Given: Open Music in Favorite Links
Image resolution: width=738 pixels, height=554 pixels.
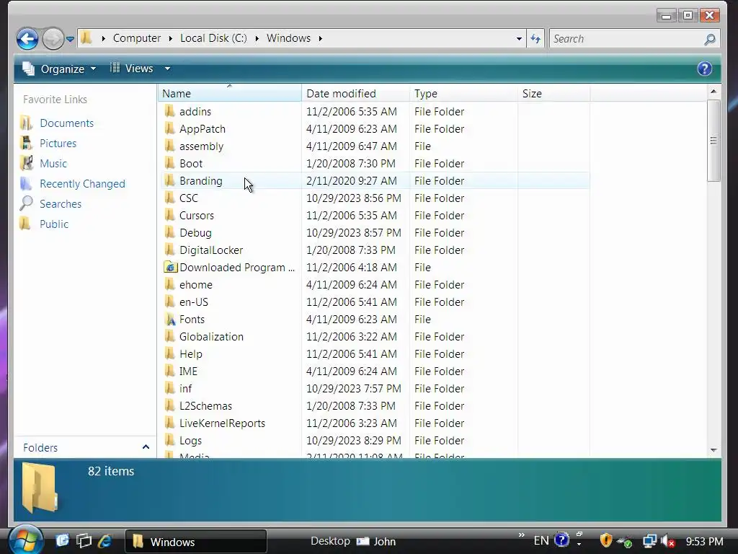Looking at the screenshot, I should (53, 164).
